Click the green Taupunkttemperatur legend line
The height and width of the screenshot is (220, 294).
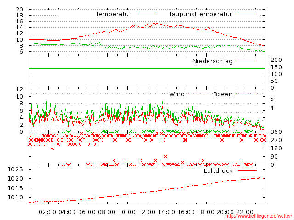pyautogui.click(x=247, y=14)
